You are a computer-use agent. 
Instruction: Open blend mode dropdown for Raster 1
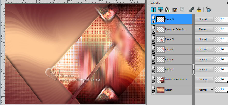point(204,90)
